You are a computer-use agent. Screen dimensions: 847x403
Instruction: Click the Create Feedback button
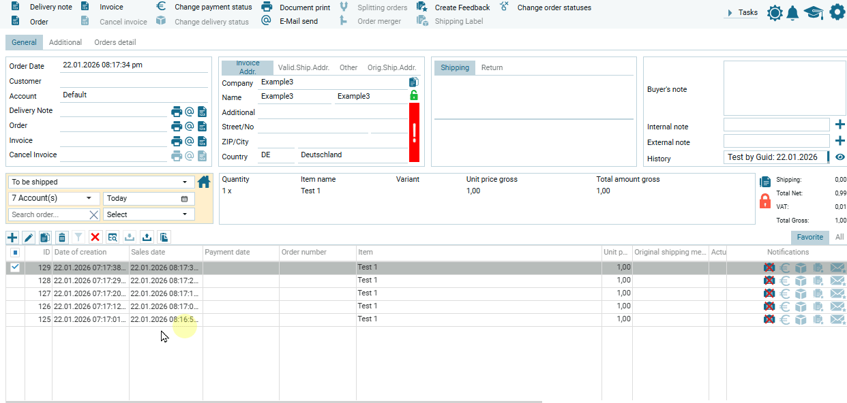tap(462, 7)
